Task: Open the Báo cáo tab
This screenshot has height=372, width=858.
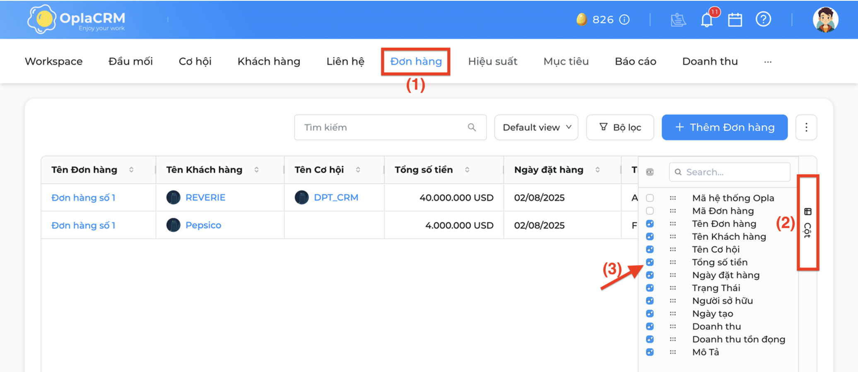Action: (636, 61)
